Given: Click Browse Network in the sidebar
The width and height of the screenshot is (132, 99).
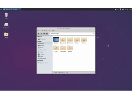Looking at the screenshot, I should 44,63.
